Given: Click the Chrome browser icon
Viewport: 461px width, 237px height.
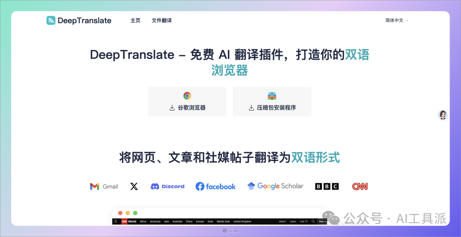Looking at the screenshot, I should coord(187,96).
